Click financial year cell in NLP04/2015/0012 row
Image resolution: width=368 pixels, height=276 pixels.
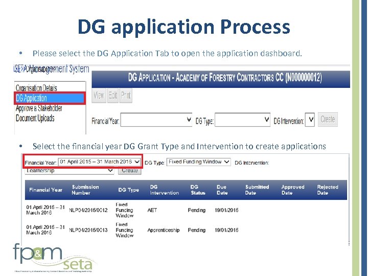[45, 210]
